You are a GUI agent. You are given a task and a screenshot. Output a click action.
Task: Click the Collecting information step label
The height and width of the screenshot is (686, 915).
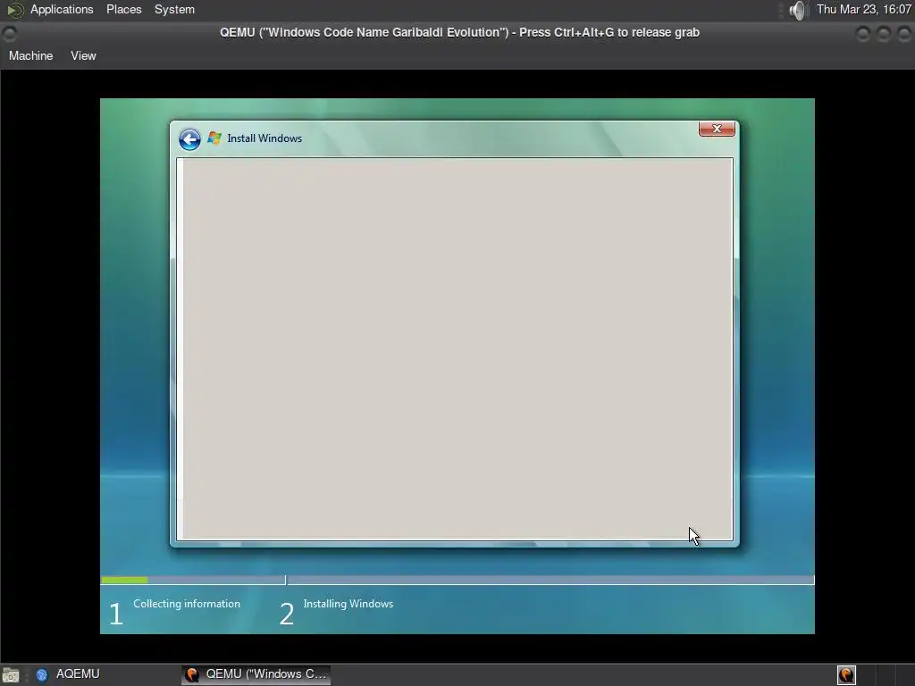[187, 604]
